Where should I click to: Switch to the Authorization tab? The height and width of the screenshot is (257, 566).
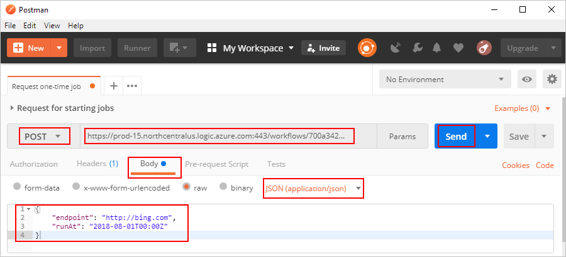click(33, 164)
